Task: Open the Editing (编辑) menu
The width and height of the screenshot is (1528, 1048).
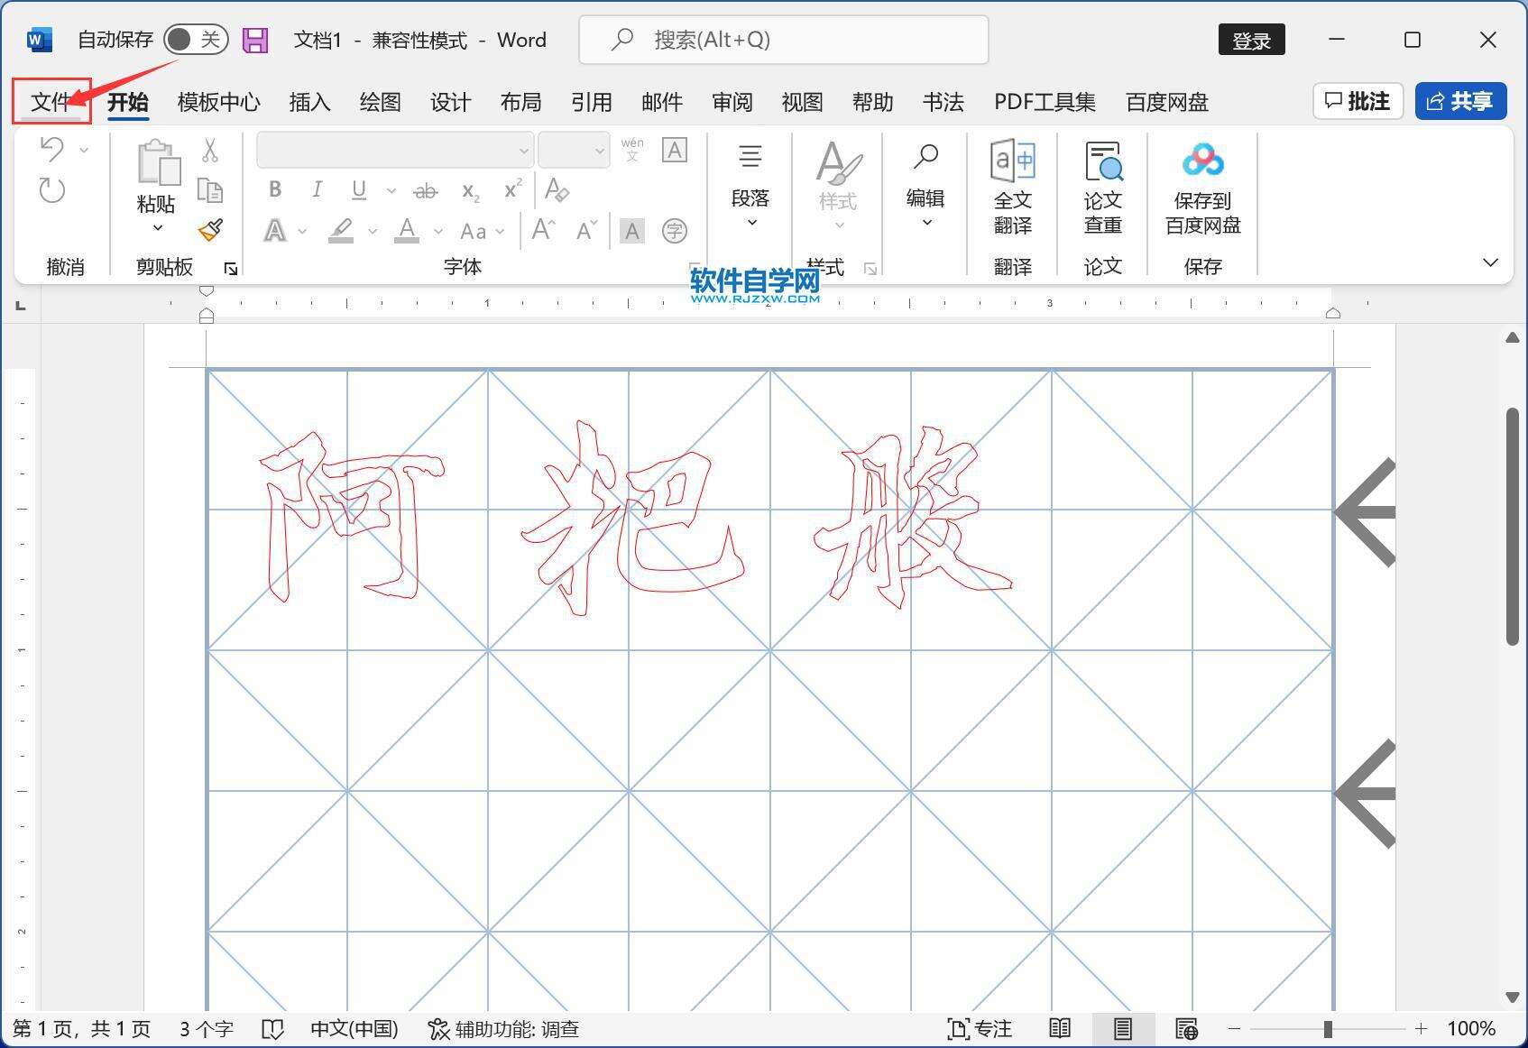Action: (x=925, y=187)
